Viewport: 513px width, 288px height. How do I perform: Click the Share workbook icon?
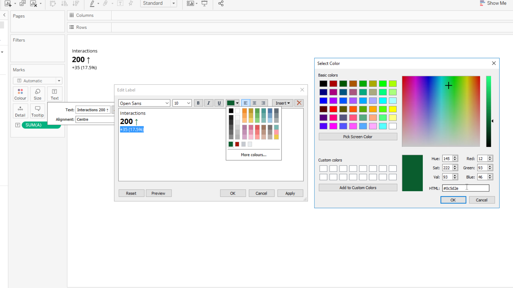click(221, 4)
